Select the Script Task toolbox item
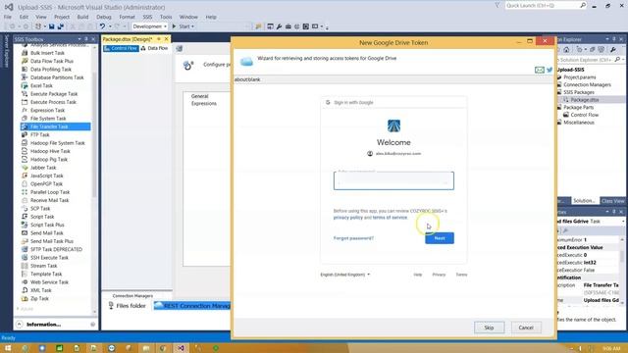 point(42,217)
